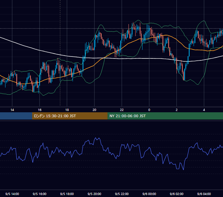This screenshot has height=197, width=223.
Task: Click the 20 hour axis label
Action: coord(94,110)
